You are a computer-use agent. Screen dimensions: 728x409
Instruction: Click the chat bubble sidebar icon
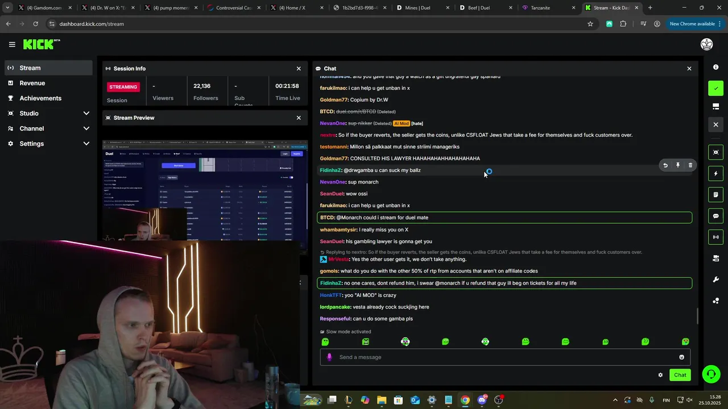pyautogui.click(x=715, y=216)
